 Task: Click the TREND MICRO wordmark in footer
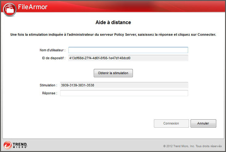(20, 145)
